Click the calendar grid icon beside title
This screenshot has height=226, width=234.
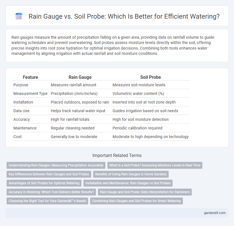coord(19,16)
